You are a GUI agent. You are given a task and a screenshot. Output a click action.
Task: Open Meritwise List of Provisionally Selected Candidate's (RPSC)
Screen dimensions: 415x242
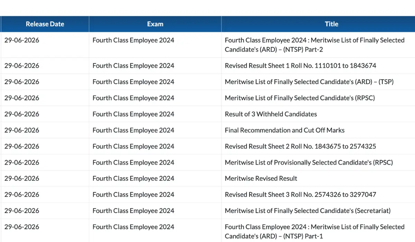point(308,162)
